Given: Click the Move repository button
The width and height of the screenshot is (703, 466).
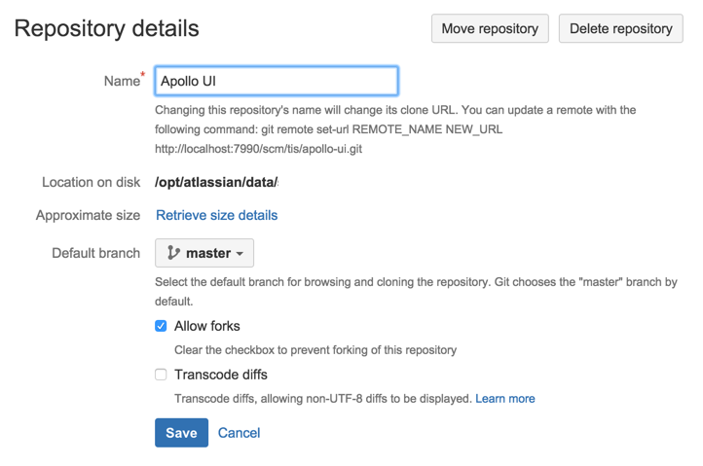Looking at the screenshot, I should click(x=490, y=28).
